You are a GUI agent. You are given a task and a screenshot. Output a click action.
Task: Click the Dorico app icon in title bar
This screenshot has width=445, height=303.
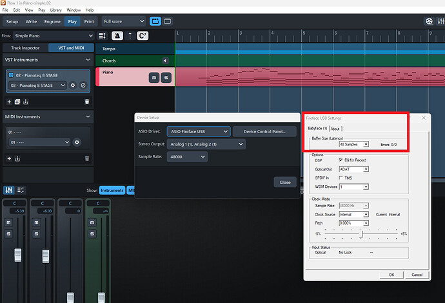[3, 3]
